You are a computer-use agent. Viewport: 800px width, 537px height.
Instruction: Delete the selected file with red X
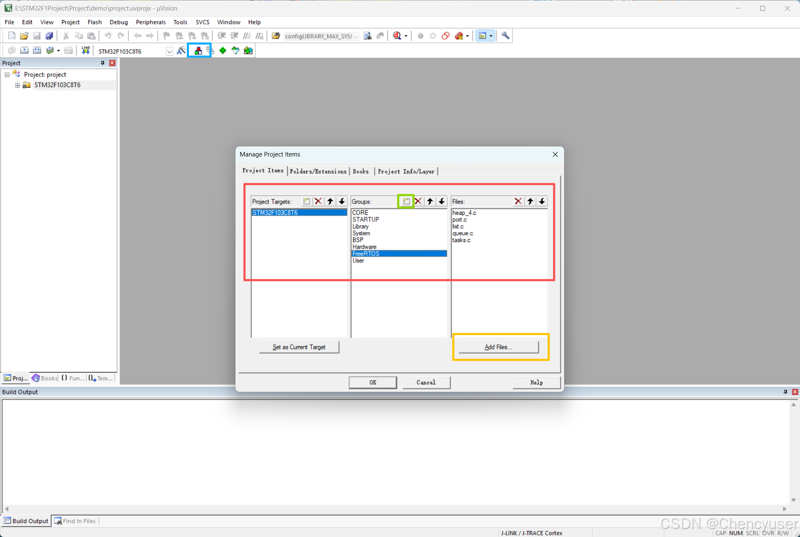click(x=518, y=201)
